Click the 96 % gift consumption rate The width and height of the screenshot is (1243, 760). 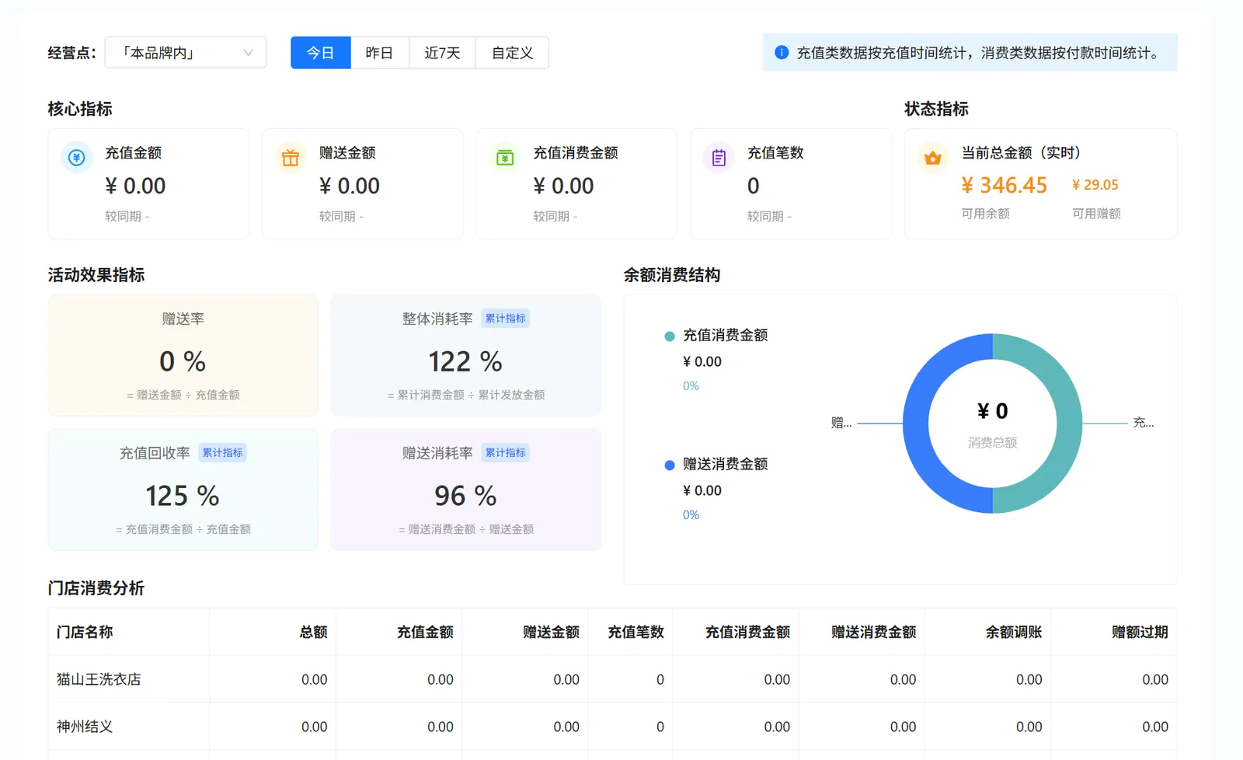click(x=465, y=496)
